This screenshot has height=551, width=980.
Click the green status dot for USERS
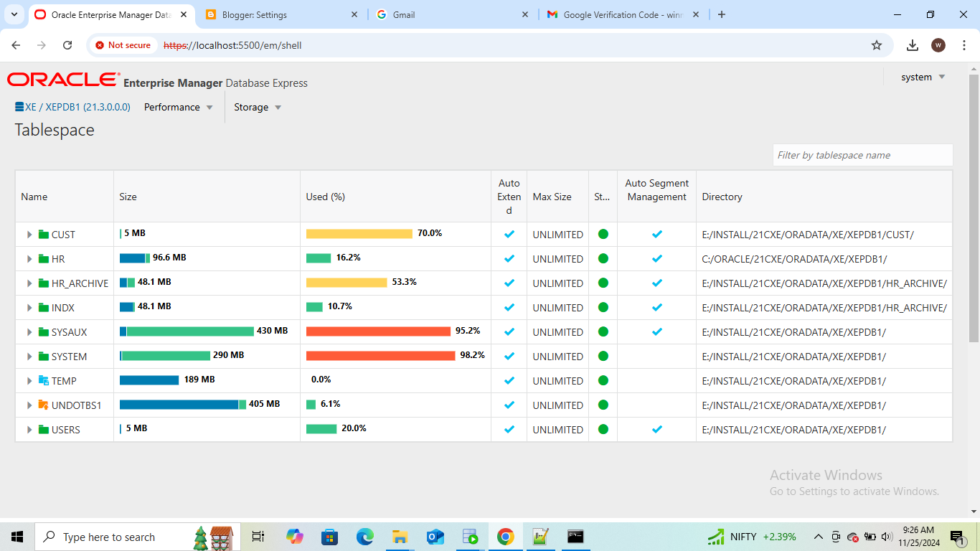pos(603,429)
